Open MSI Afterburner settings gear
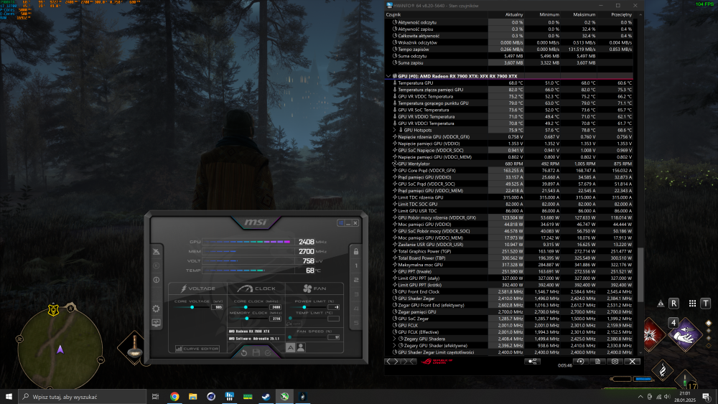The width and height of the screenshot is (718, 404). [157, 309]
